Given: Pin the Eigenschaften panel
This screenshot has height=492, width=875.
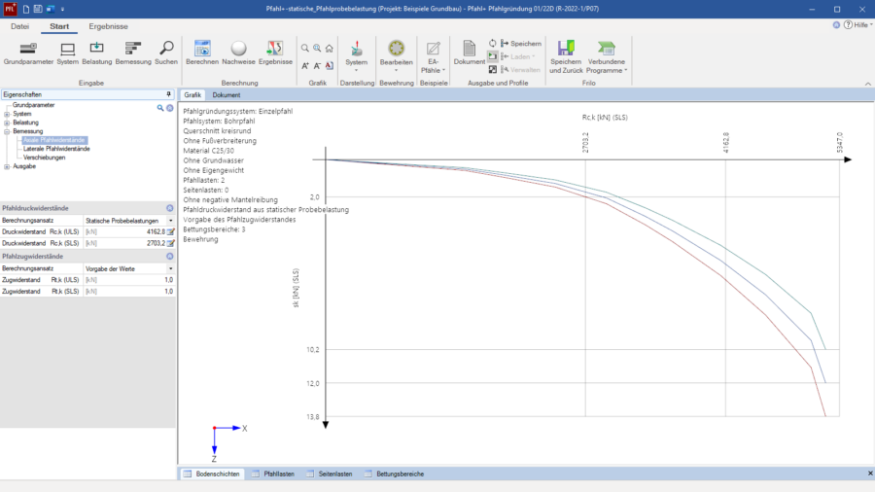Looking at the screenshot, I should 169,94.
